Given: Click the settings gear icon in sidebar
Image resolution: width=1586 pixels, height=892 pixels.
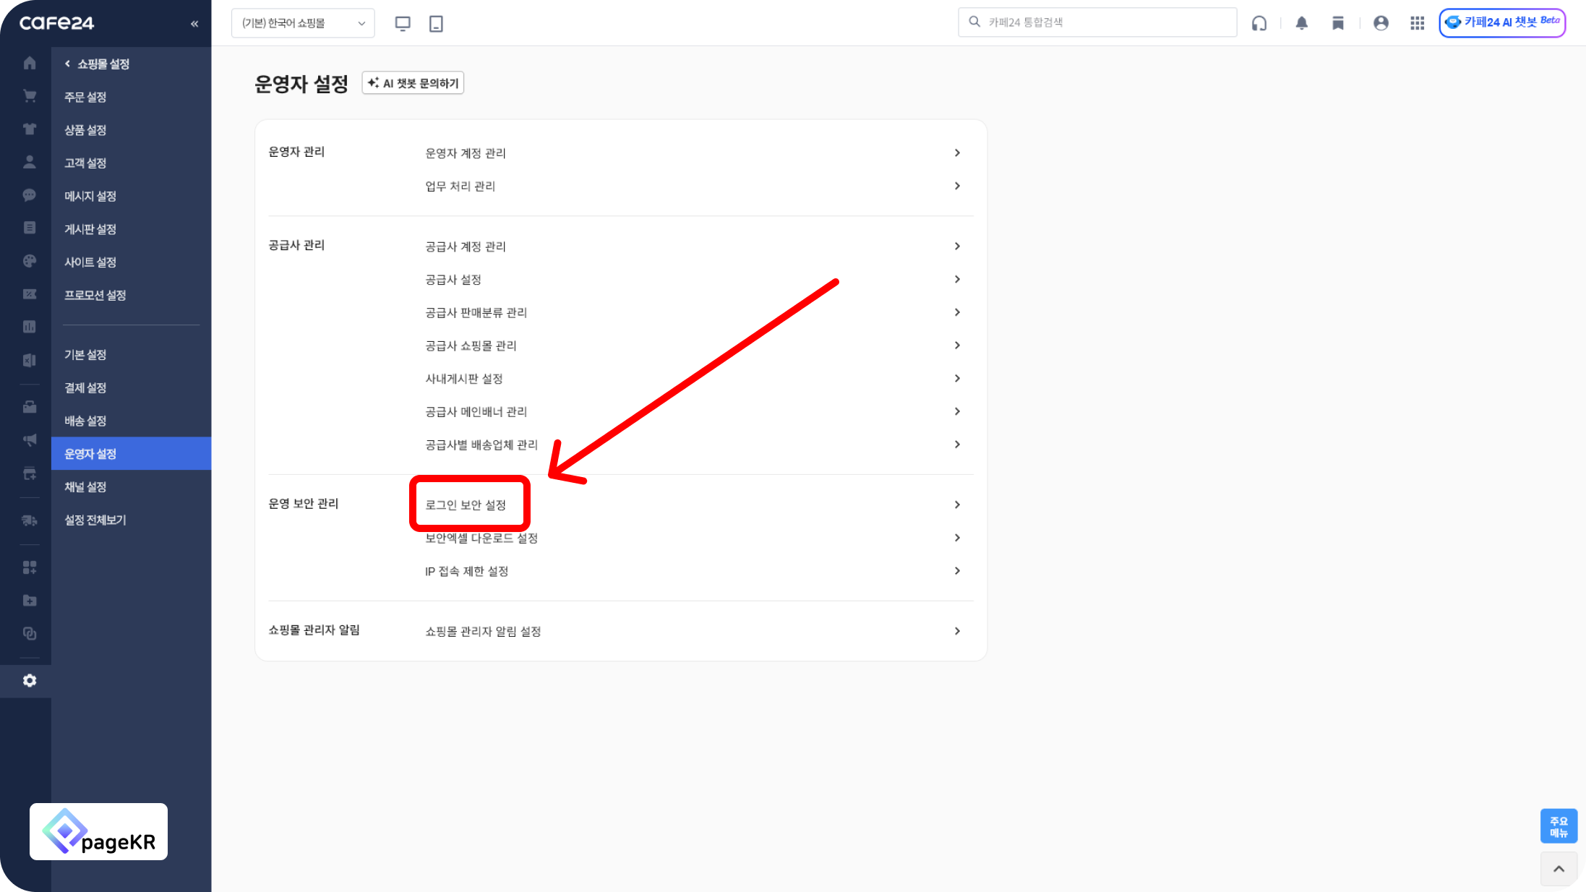Looking at the screenshot, I should point(30,681).
